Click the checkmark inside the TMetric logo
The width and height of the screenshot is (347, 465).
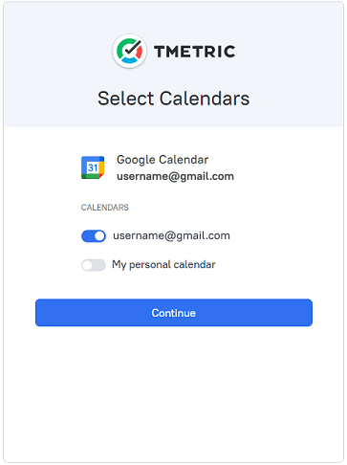[x=132, y=49]
